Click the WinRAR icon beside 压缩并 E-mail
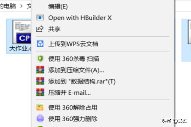The image size is (191, 127). coord(40,92)
